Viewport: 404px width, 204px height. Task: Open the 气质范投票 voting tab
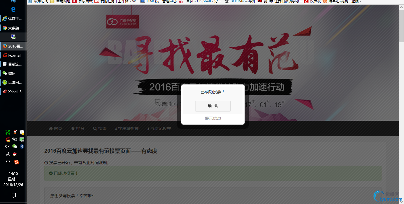(159, 128)
